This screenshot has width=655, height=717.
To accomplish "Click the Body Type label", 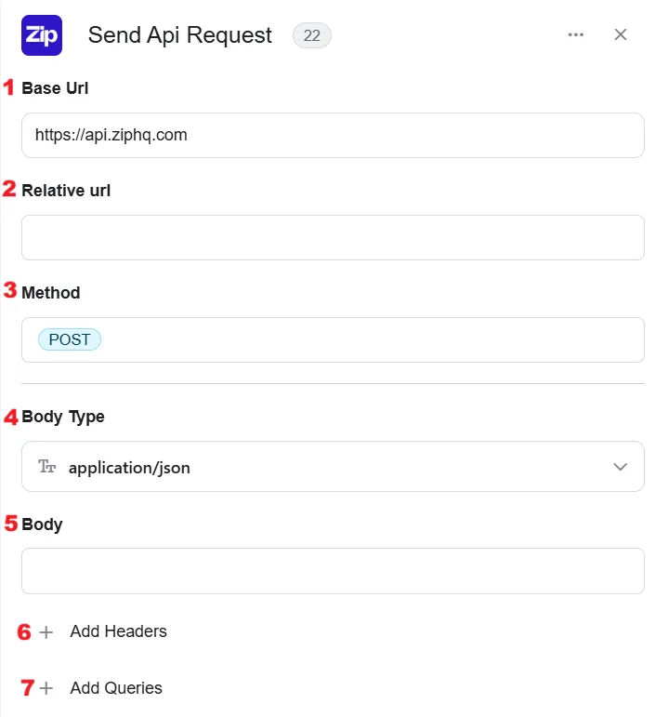I will [63, 417].
